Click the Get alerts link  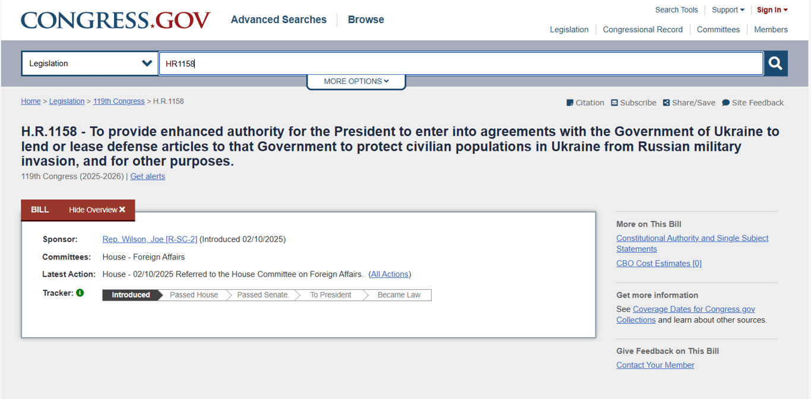(148, 176)
